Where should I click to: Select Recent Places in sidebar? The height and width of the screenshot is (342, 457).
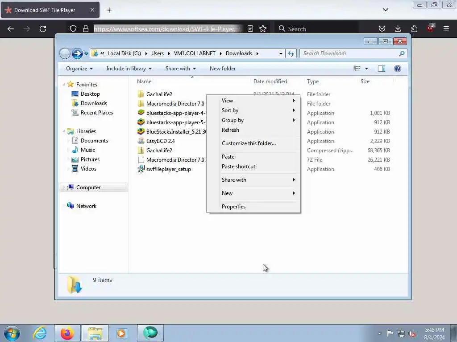click(96, 113)
